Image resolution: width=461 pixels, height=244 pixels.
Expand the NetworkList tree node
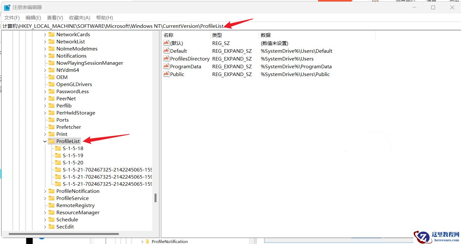pyautogui.click(x=45, y=41)
